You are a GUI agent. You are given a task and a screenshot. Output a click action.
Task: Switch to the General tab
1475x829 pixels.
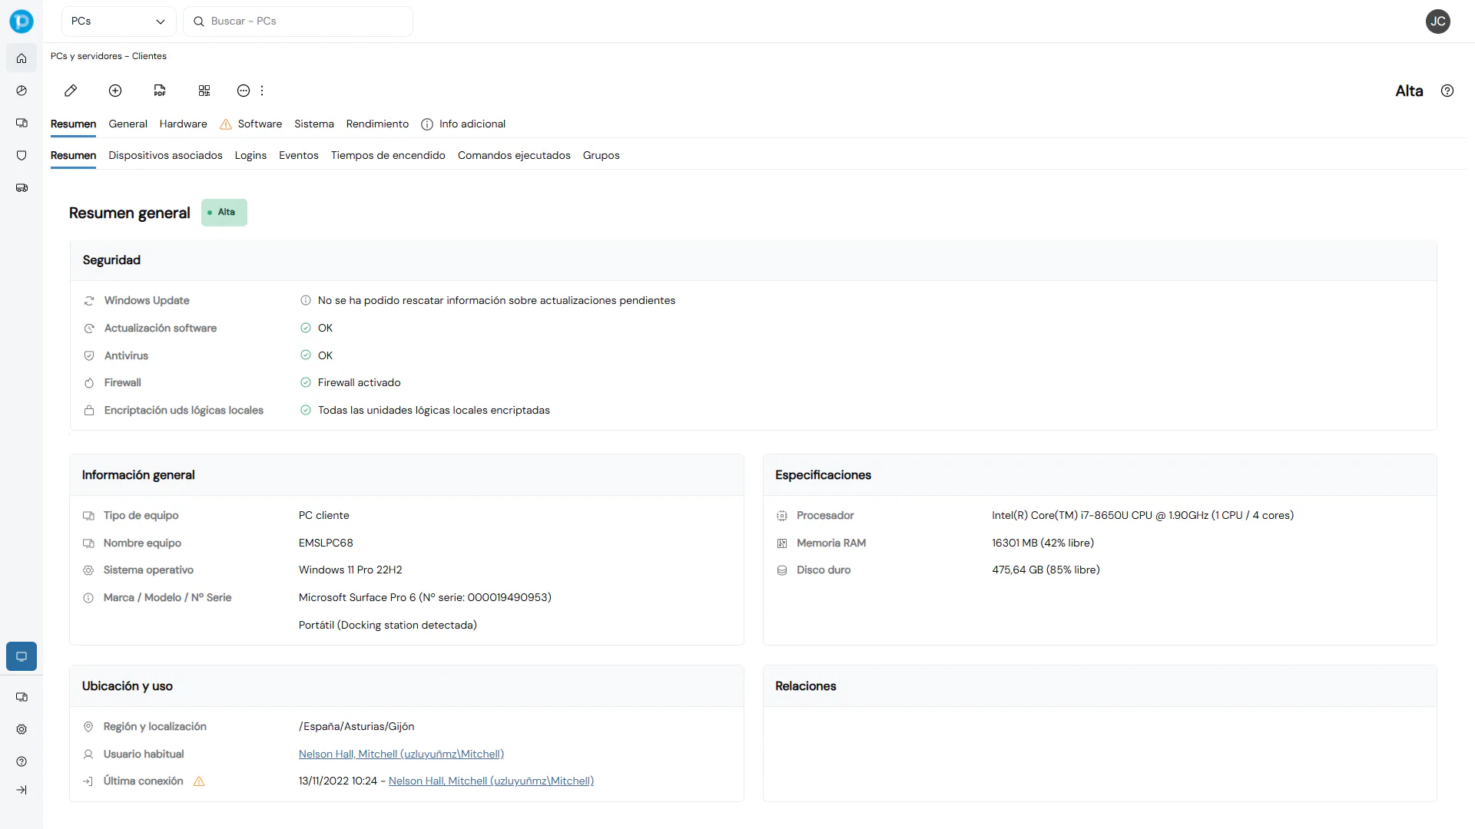pyautogui.click(x=128, y=124)
